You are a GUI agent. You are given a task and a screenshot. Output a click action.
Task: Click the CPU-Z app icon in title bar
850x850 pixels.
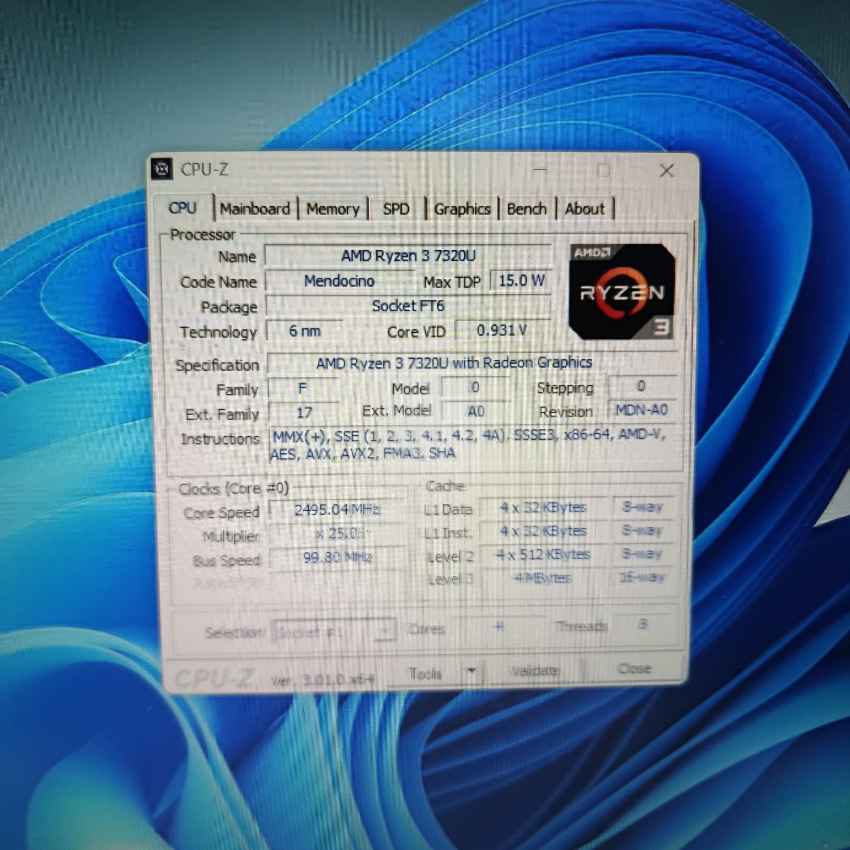[x=162, y=169]
